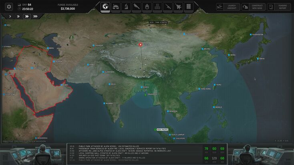This screenshot has width=294, height=165.
Task: Open the personnel rank chevron screen
Action: coord(147,7)
